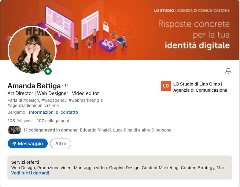Click the LO Studio orange logo icon
Viewport: 240px width, 187px height.
[x=166, y=86]
